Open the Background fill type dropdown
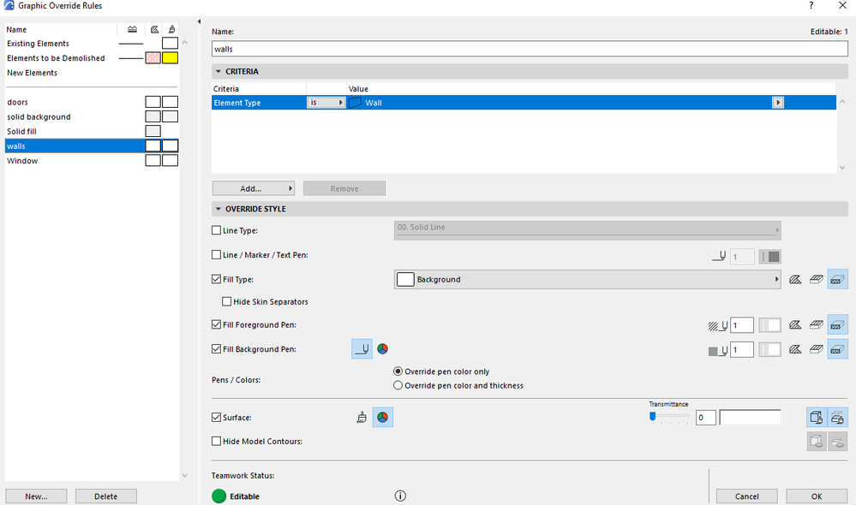The height and width of the screenshot is (505, 856). click(x=588, y=279)
